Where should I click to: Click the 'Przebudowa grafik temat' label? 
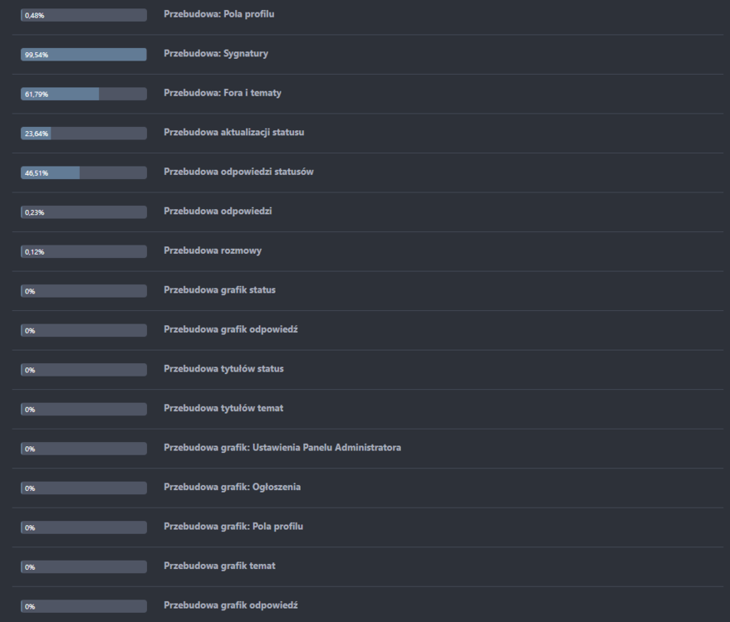[x=219, y=566]
